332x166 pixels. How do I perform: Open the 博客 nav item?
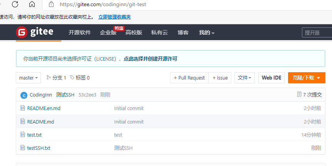coord(183,32)
